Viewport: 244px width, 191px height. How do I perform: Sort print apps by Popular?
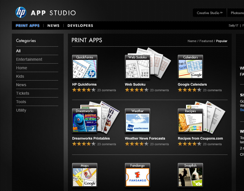coord(222,41)
